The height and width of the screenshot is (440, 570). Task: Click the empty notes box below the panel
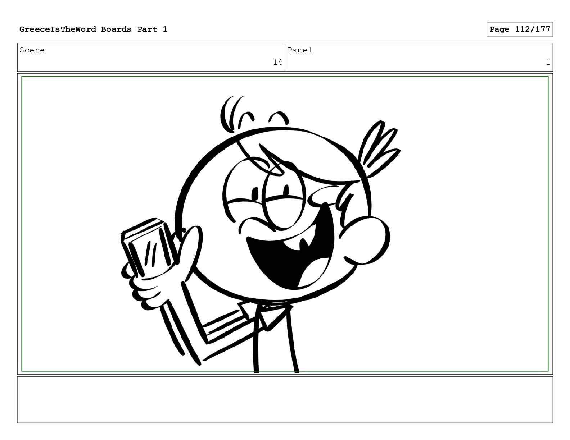click(x=285, y=399)
